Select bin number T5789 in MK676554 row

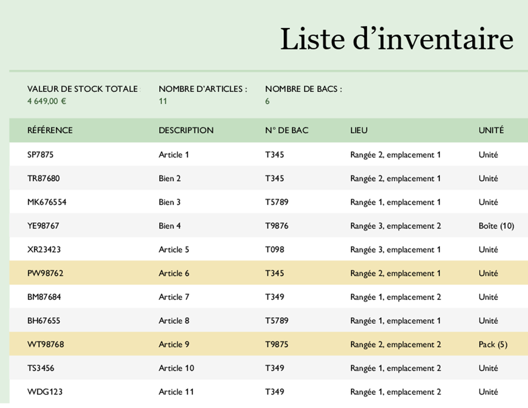pyautogui.click(x=277, y=202)
